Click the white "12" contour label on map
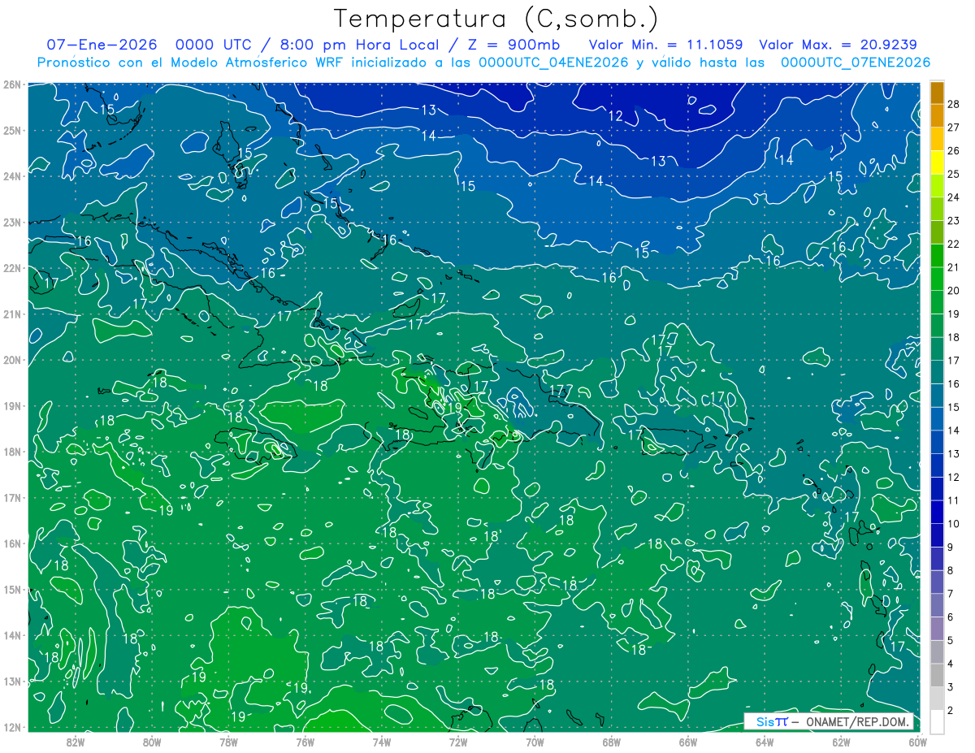 (x=616, y=116)
